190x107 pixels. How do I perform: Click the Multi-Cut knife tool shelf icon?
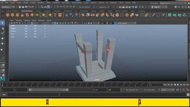(153, 15)
